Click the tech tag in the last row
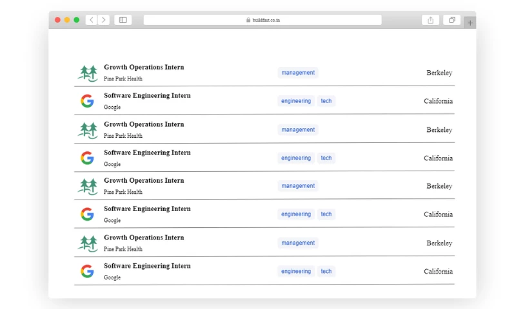The width and height of the screenshot is (516, 309). pyautogui.click(x=326, y=271)
